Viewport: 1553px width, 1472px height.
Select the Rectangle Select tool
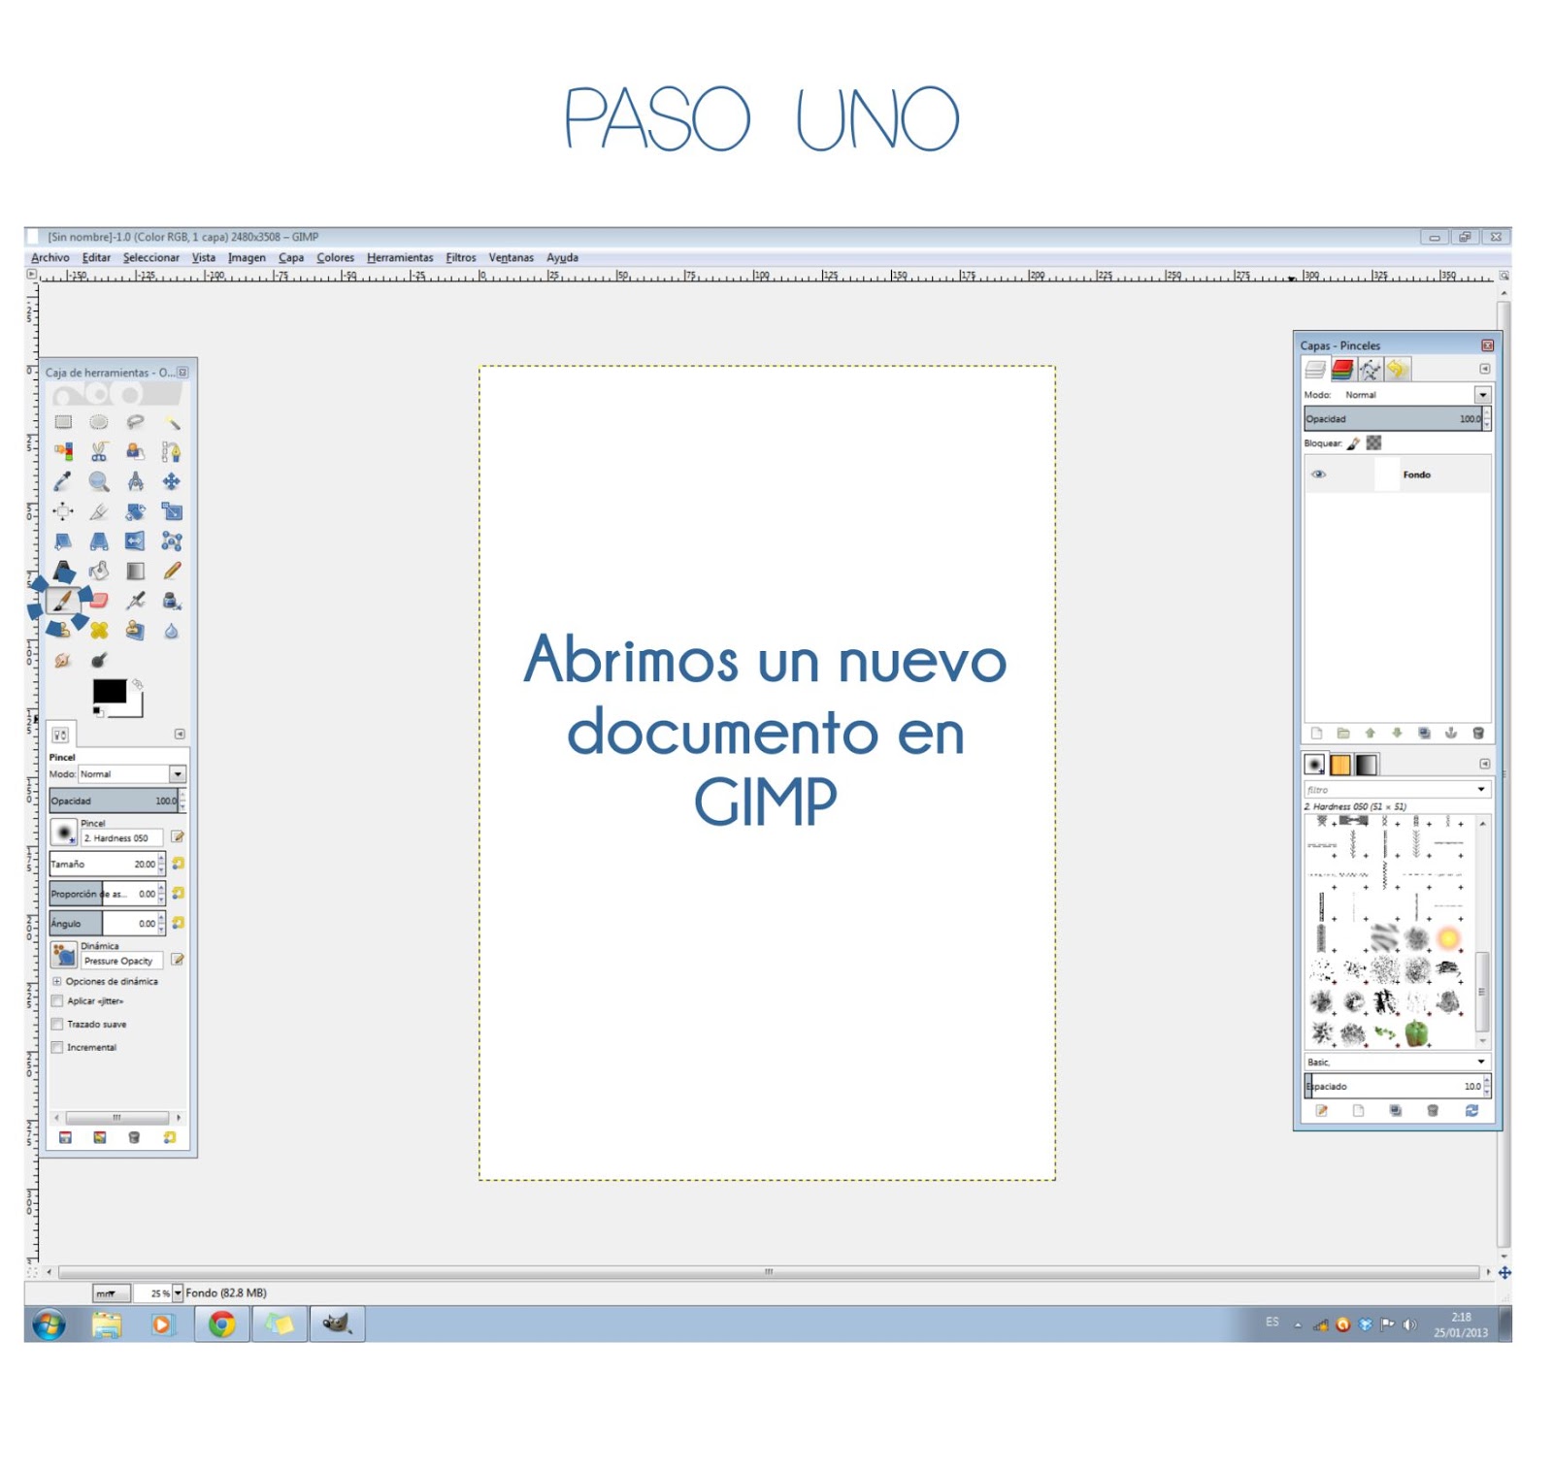coord(63,422)
